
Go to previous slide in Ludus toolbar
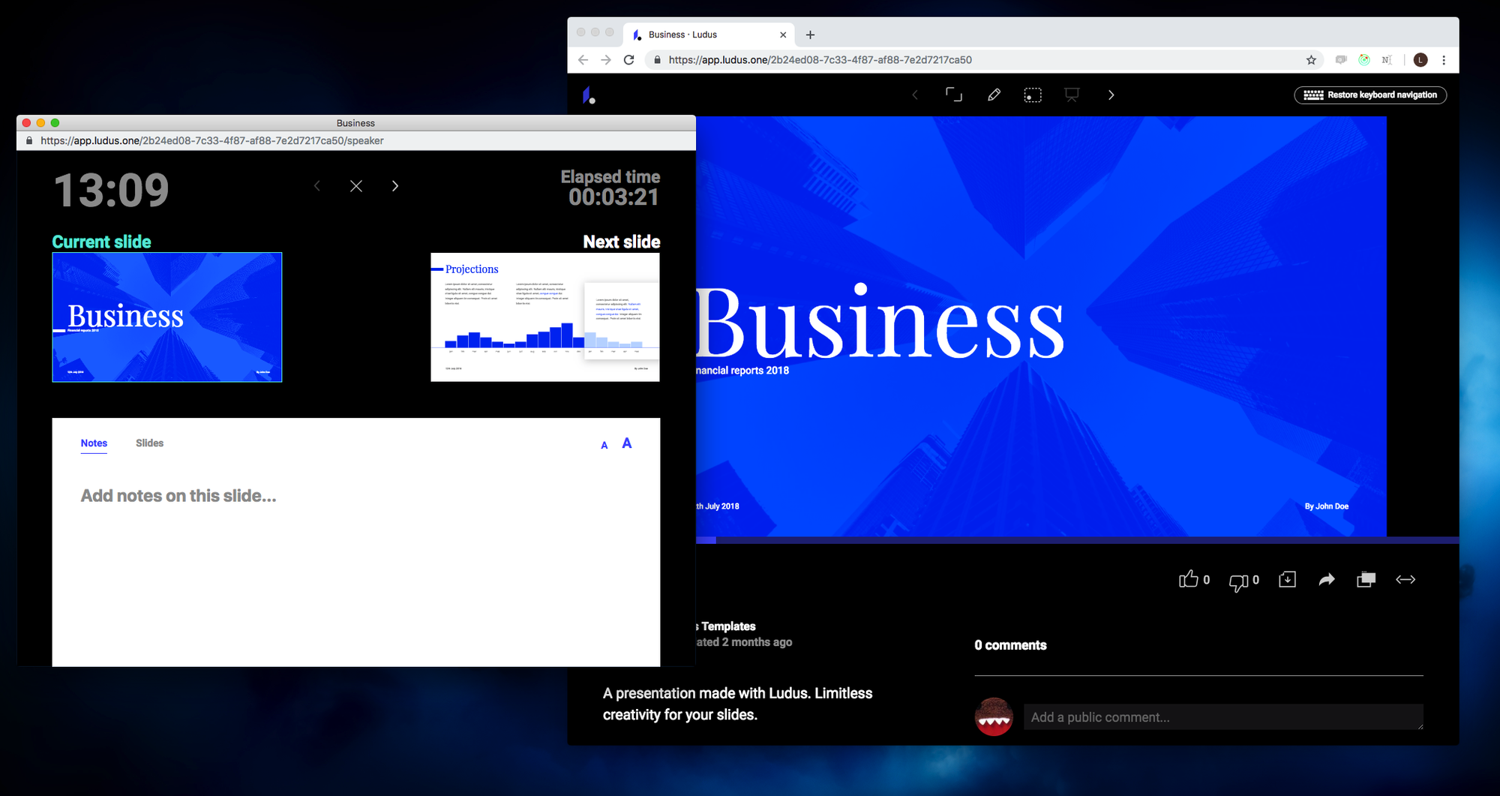pos(915,95)
